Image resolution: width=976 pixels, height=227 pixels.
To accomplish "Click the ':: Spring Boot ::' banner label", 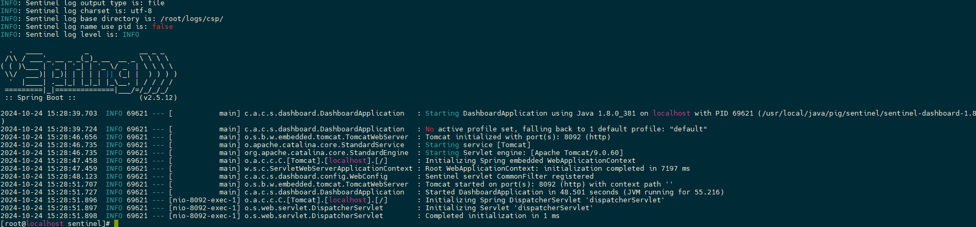I will pyautogui.click(x=40, y=97).
